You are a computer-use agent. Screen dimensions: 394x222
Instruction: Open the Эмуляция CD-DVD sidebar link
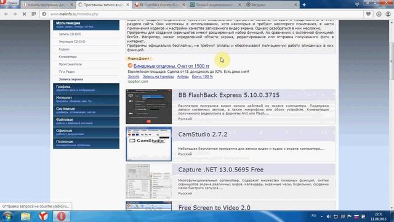tap(72, 41)
